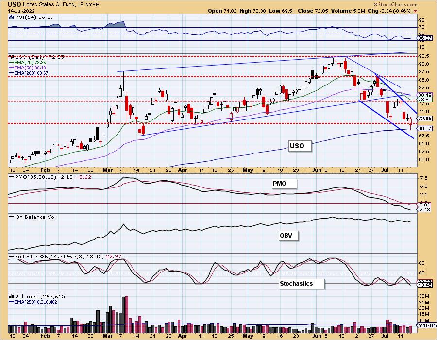Click the USO annotation box on chart
Viewport: 437px width, 340px height.
[300, 146]
